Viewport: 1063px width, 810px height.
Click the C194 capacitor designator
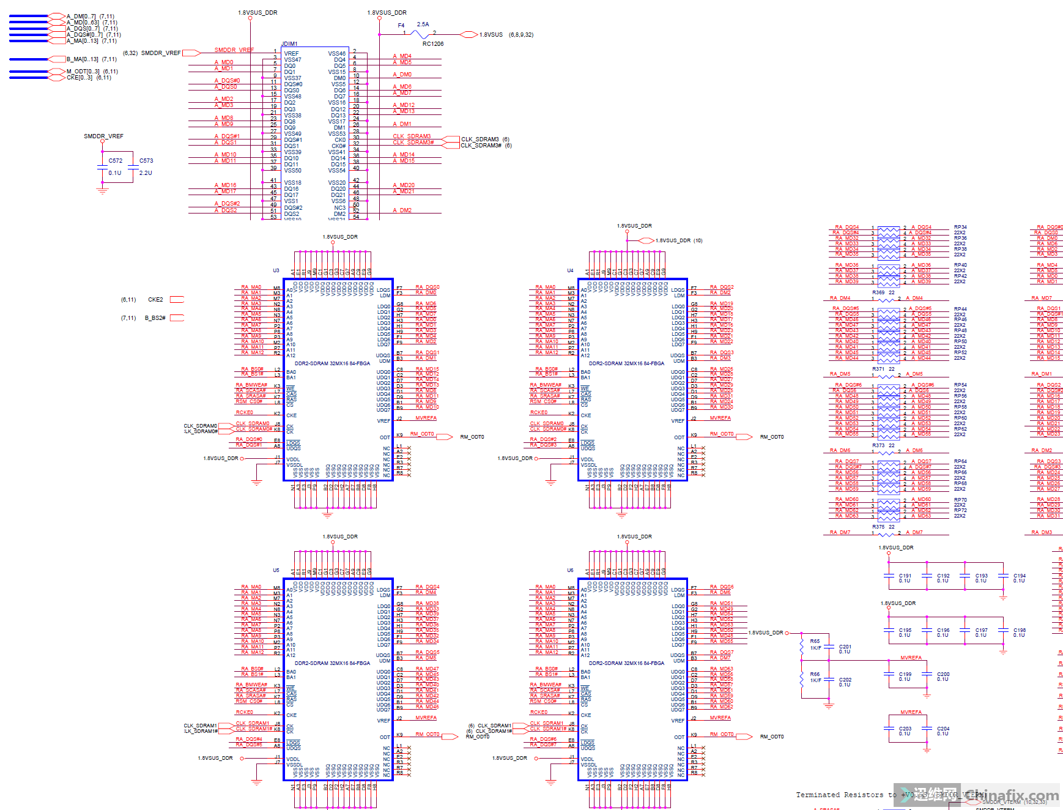pyautogui.click(x=1020, y=576)
